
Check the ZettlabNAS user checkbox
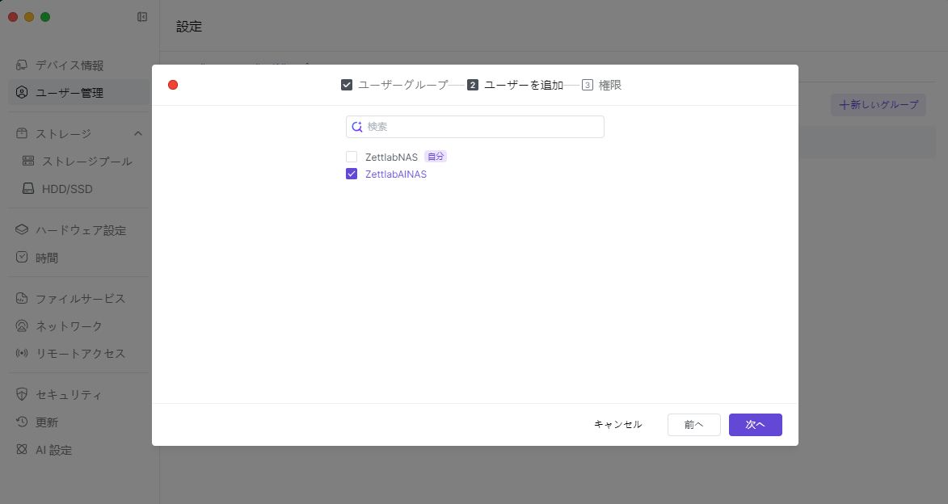click(x=352, y=157)
